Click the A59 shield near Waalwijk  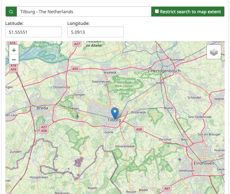click(x=75, y=69)
